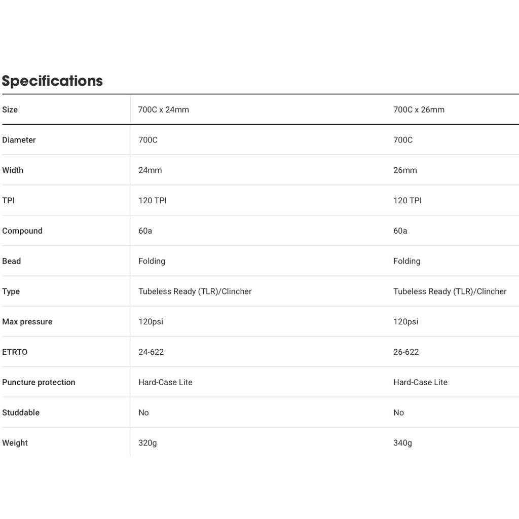This screenshot has width=519, height=519.
Task: Click the 320g weight value
Action: 147,443
